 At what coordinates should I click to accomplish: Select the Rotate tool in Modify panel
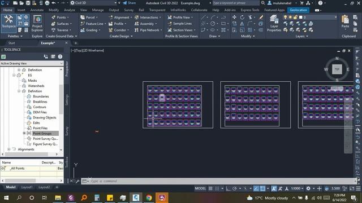(242, 17)
